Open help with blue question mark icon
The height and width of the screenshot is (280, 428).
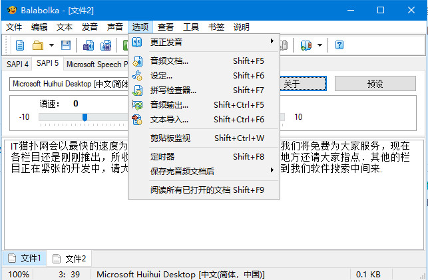click(x=339, y=45)
